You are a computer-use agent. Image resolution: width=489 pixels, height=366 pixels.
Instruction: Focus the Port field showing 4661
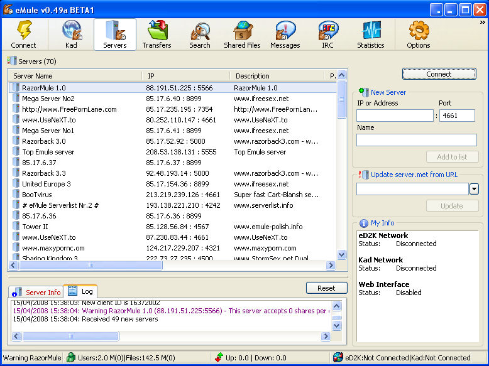[457, 116]
